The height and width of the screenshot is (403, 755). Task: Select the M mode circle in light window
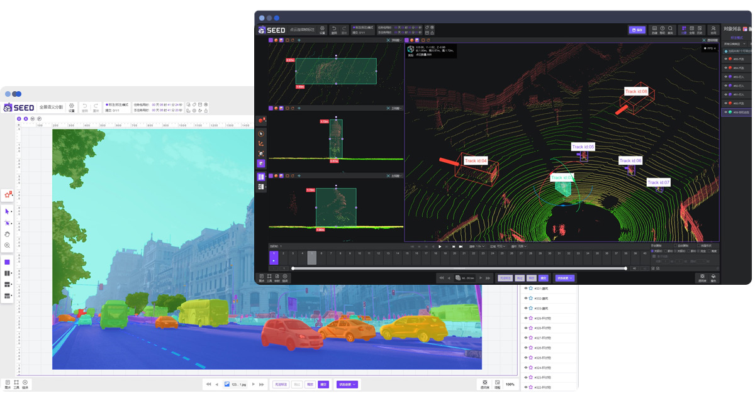click(x=32, y=119)
